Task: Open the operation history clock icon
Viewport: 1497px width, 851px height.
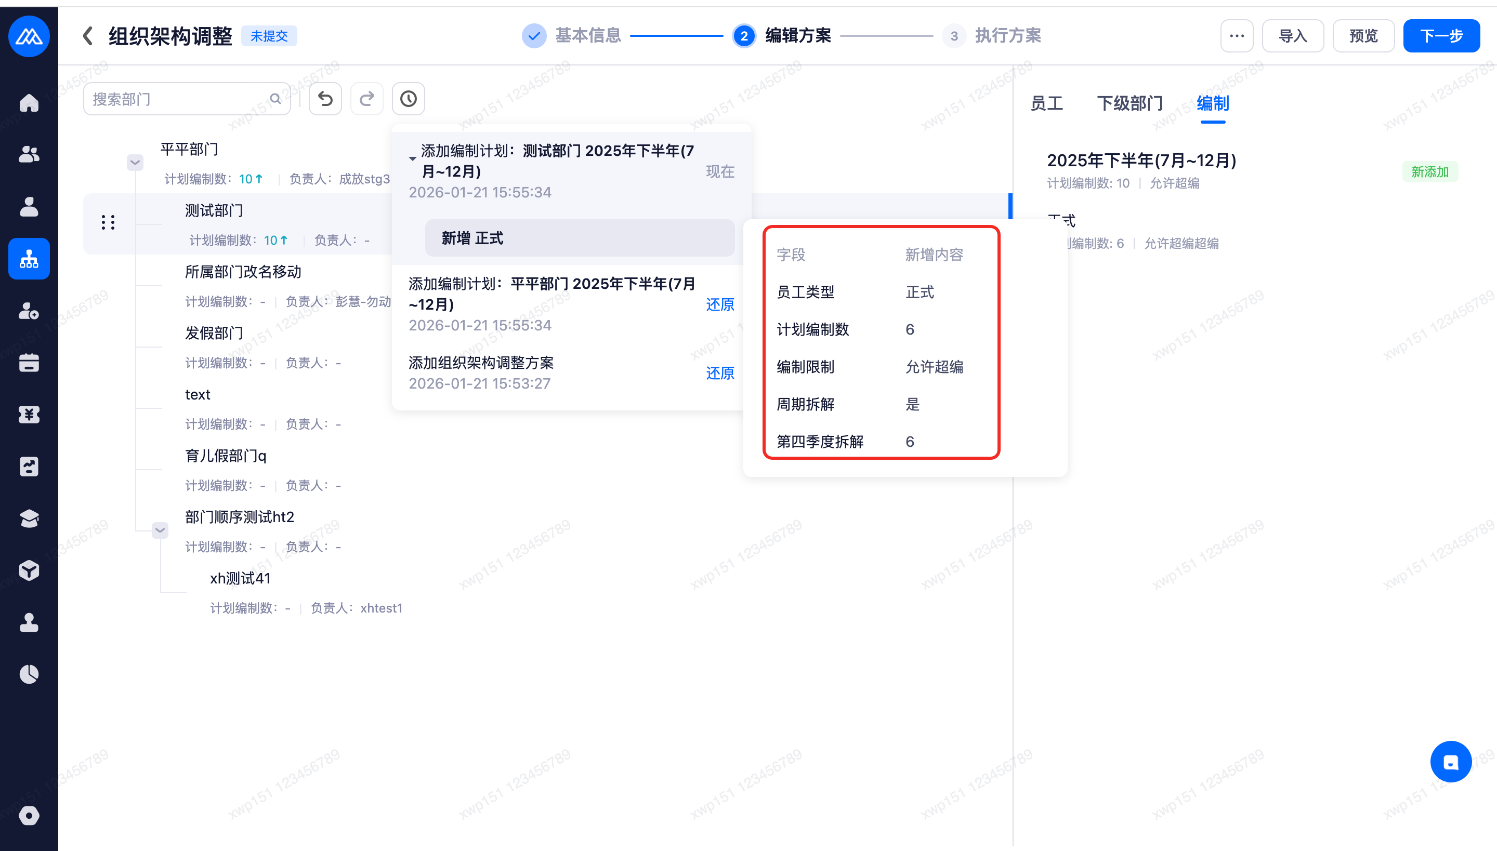Action: coord(408,99)
